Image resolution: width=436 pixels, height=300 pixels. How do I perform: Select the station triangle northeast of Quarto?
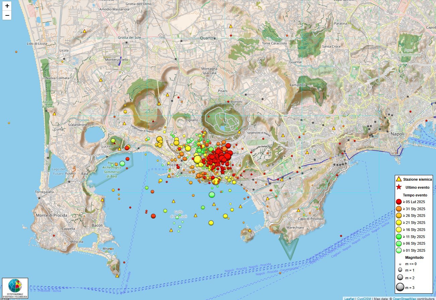[x=231, y=26]
